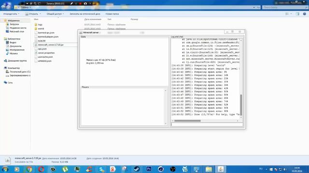This screenshot has width=309, height=173.
Task: Open Google Chrome from taskbar
Action: pyautogui.click(x=29, y=169)
